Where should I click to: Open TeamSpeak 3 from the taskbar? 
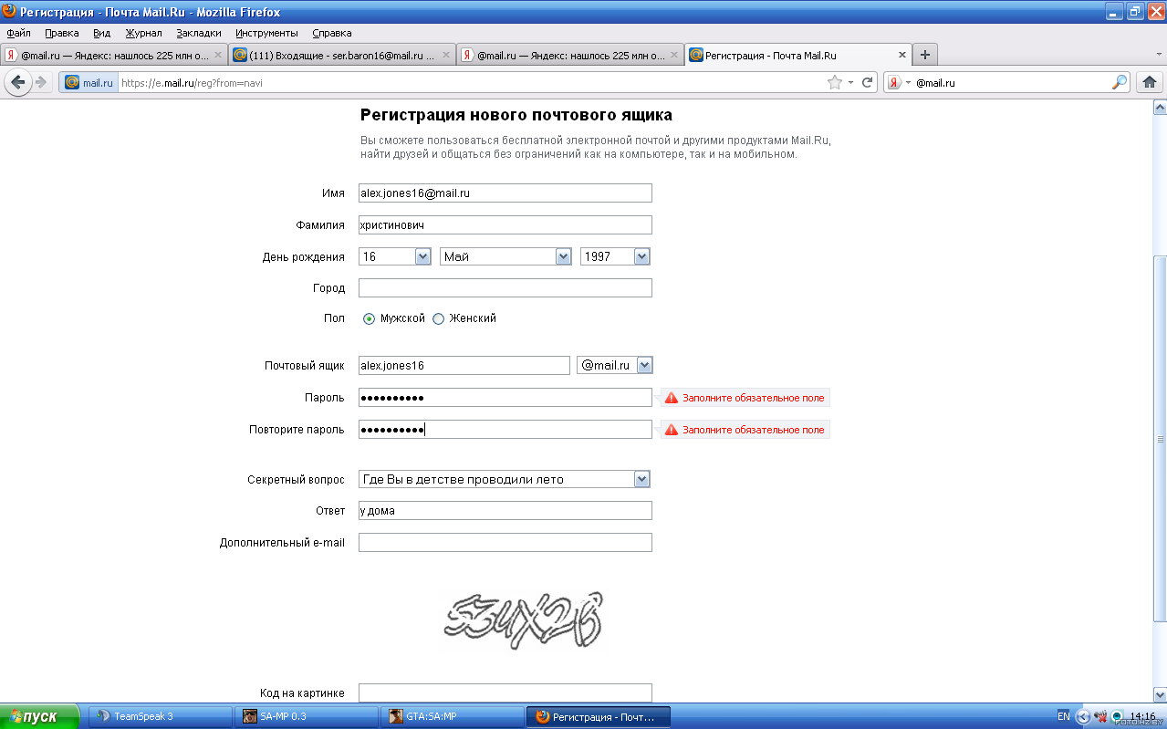[x=161, y=716]
